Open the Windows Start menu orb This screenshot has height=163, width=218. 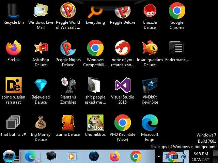(9, 156)
